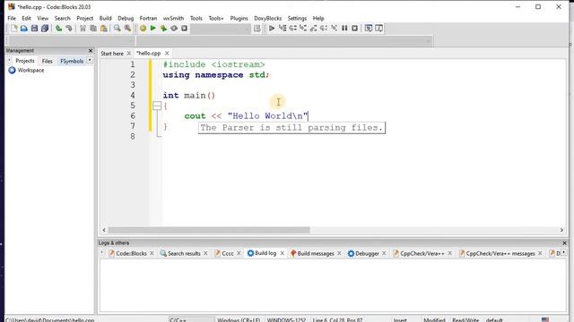The image size is (574, 322).
Task: Open the Debugger log tab
Action: pyautogui.click(x=367, y=253)
